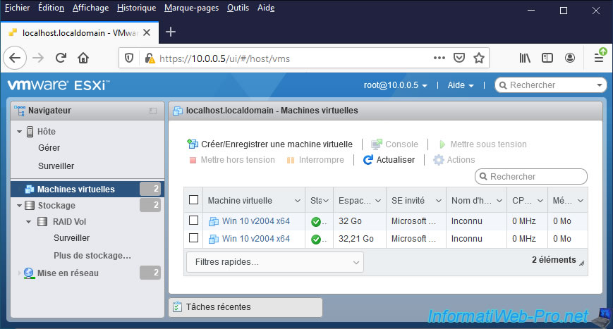Toggle the Firefox sidebar icon

tap(547, 58)
